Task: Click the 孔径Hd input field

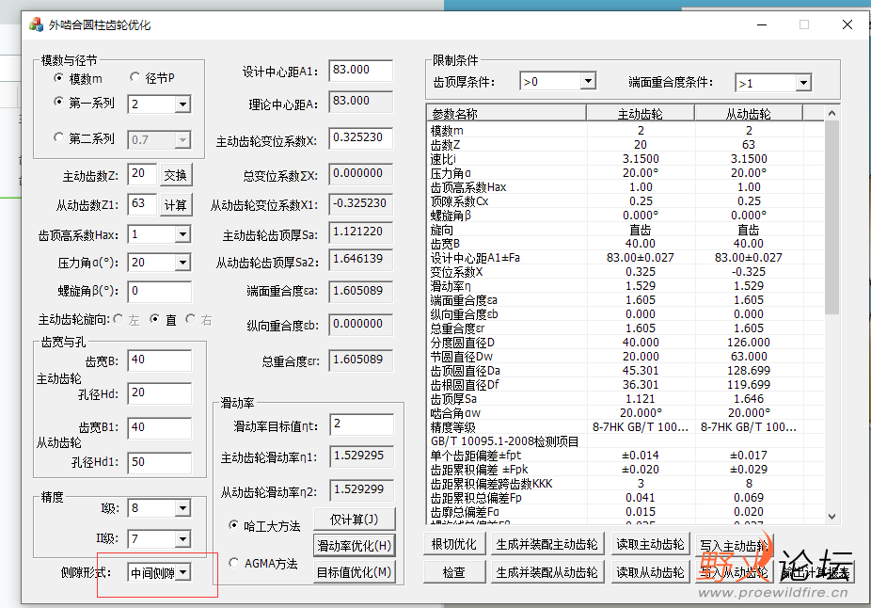Action: 160,392
